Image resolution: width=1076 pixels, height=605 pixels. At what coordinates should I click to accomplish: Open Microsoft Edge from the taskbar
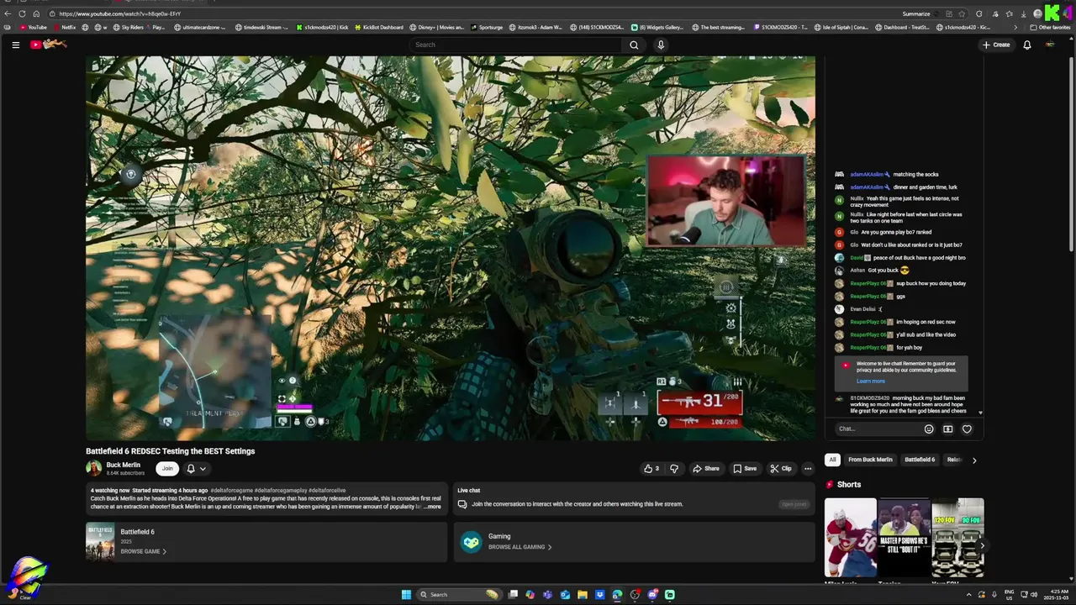pyautogui.click(x=617, y=594)
